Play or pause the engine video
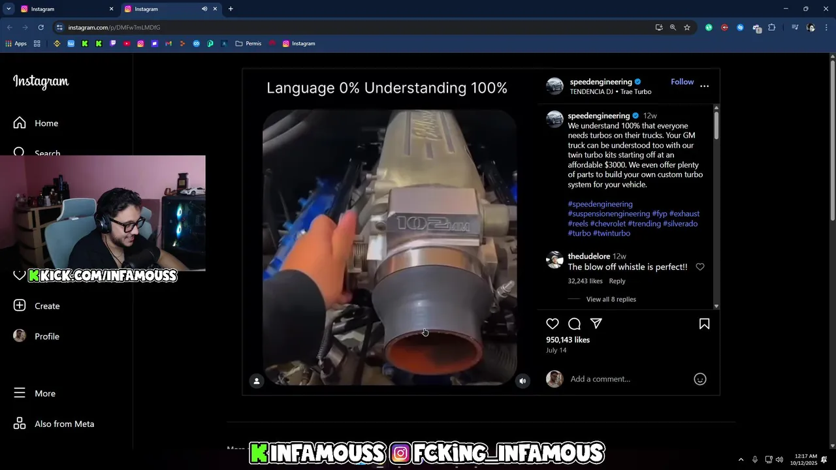The image size is (836, 470). click(390, 247)
